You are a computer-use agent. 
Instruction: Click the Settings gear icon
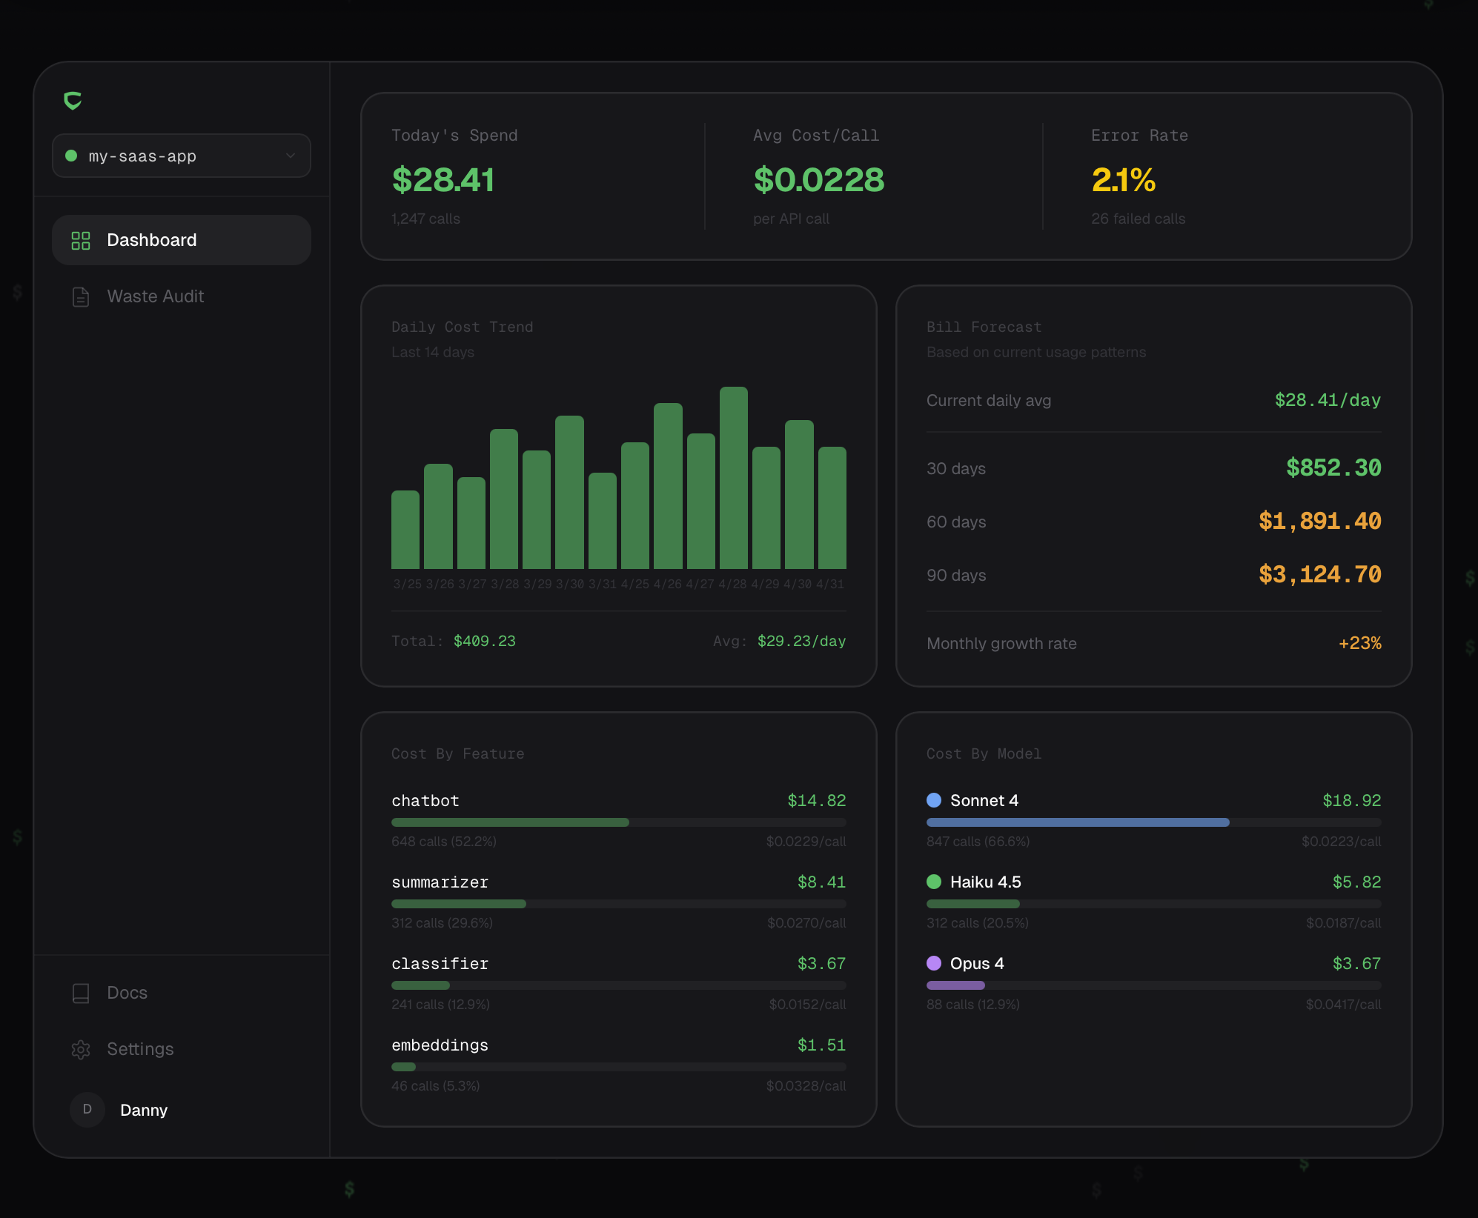coord(80,1049)
